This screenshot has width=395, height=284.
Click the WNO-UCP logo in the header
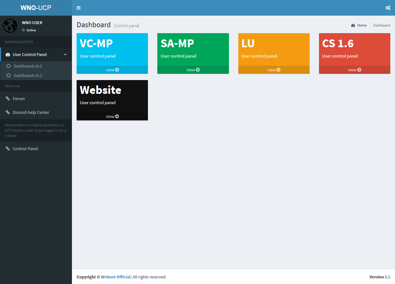point(36,8)
